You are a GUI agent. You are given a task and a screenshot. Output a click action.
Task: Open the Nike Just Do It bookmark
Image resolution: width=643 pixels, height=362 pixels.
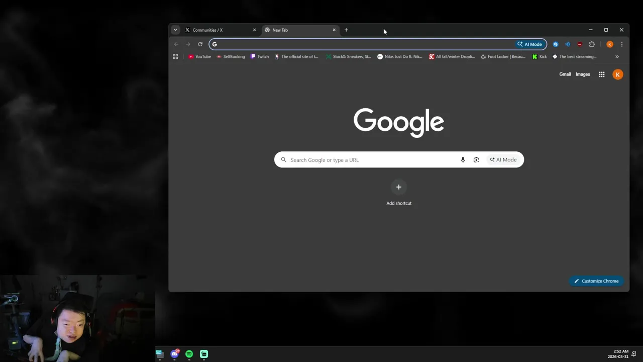click(400, 57)
